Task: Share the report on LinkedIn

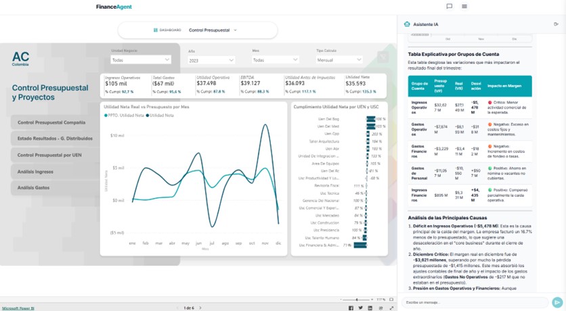Action: (x=370, y=308)
